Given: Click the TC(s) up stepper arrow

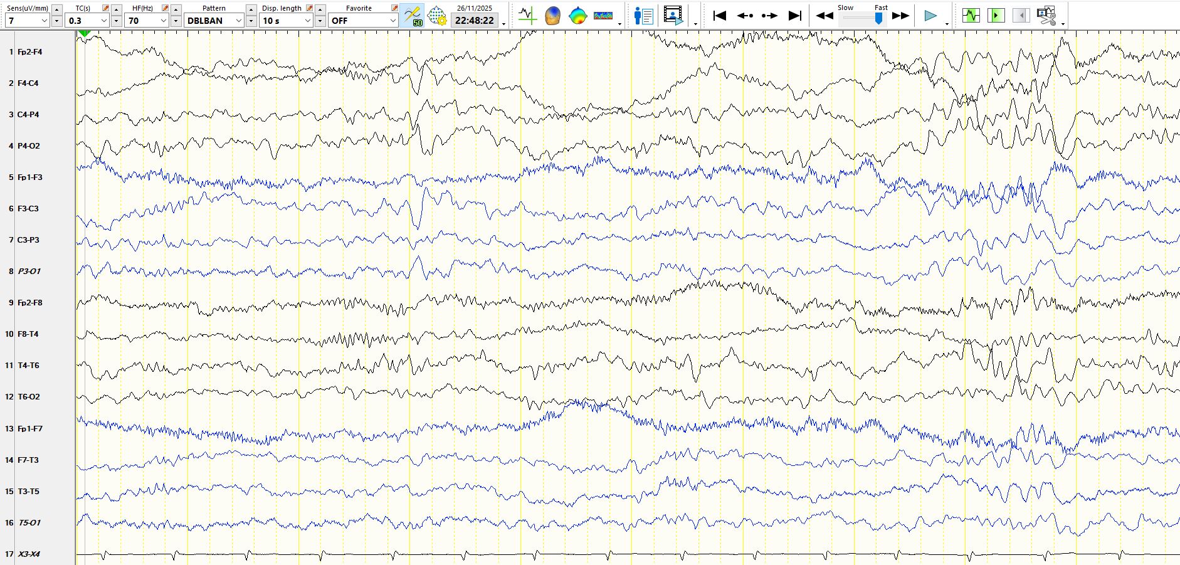Looking at the screenshot, I should [117, 9].
